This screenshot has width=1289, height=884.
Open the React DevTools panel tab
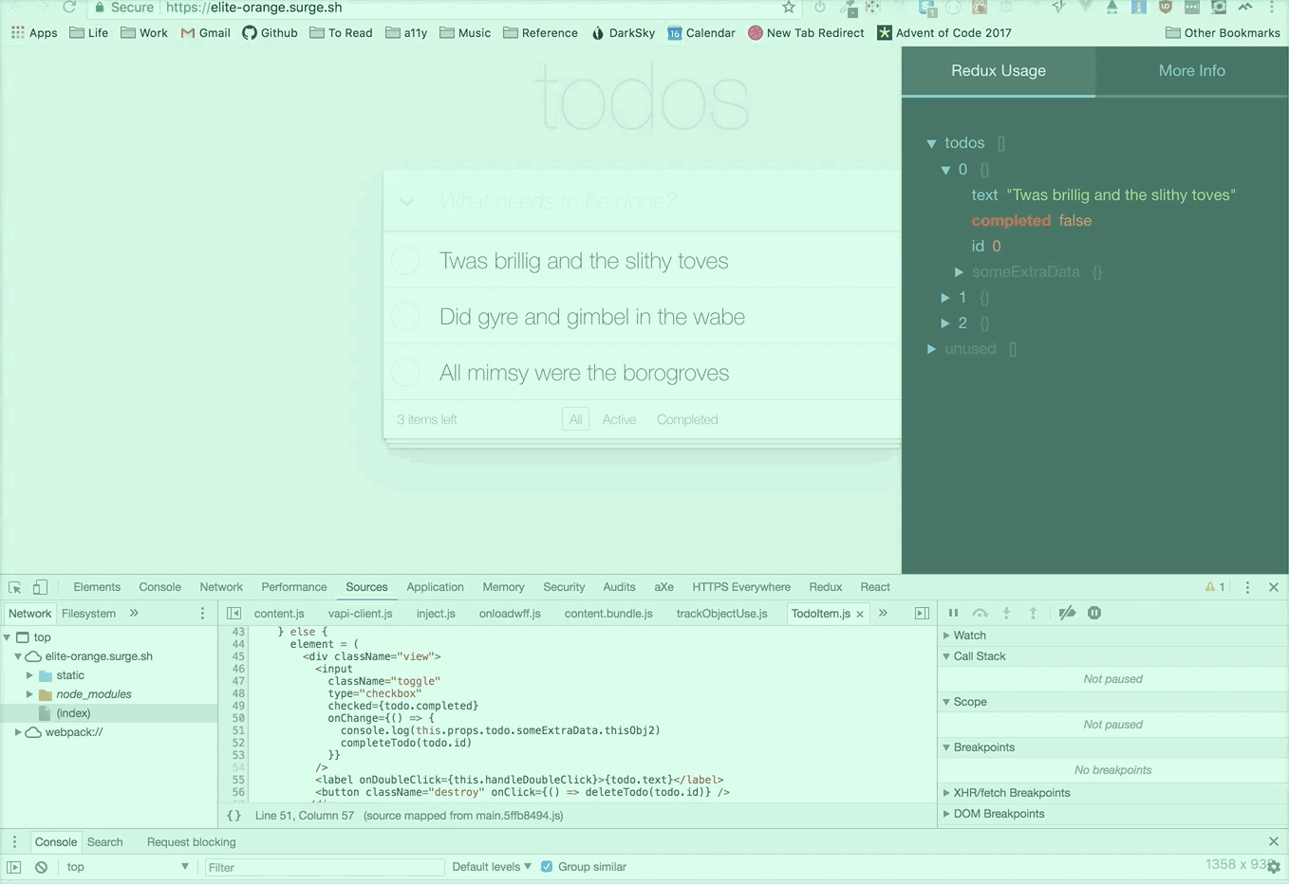tap(875, 587)
